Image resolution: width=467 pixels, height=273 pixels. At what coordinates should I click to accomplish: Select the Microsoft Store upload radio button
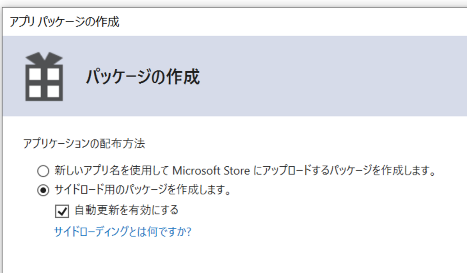click(x=43, y=171)
